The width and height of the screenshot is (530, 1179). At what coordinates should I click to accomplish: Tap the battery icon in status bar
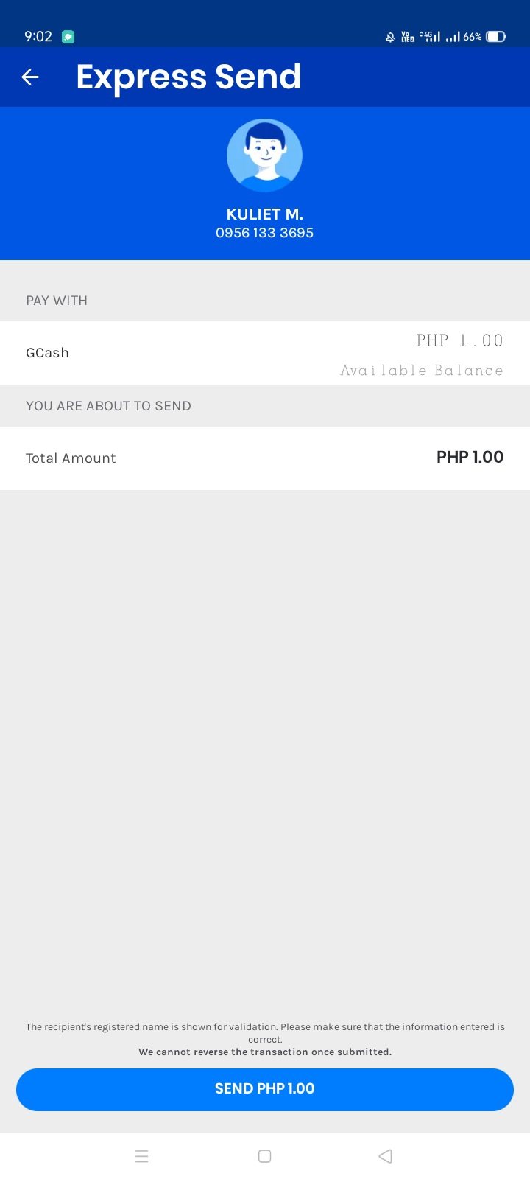(x=495, y=36)
